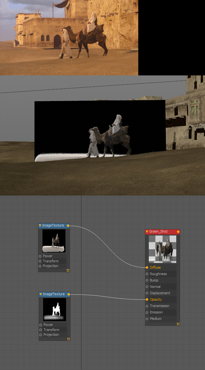Click the Green_Shot node output pin
Viewport: 205px width, 370px height.
[x=178, y=232]
